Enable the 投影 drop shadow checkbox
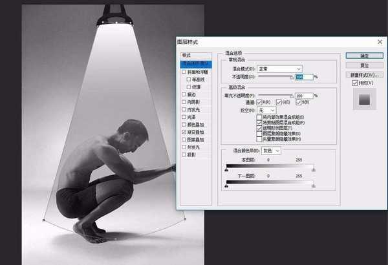Screen dimensions: 388x265 pos(184,154)
